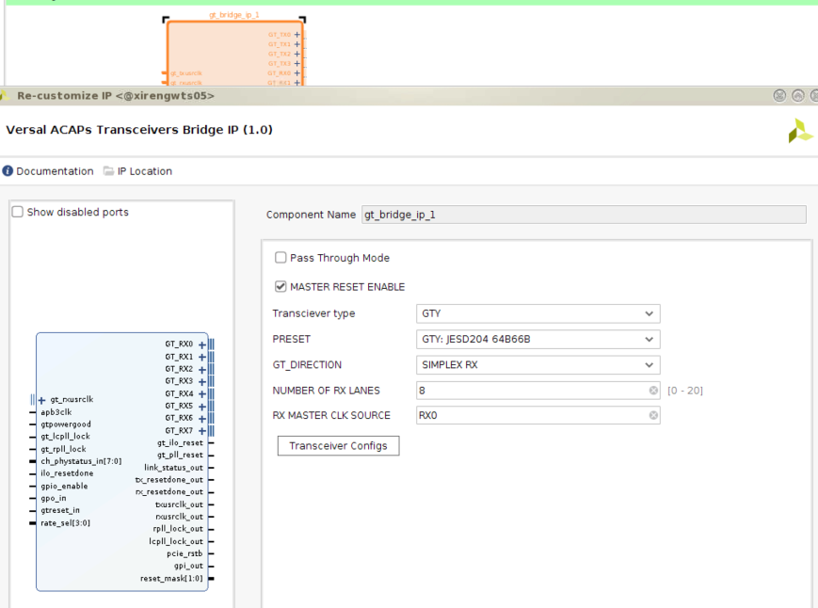Viewport: 818px width, 608px height.
Task: Select gt_pll_reset output port
Action: [180, 456]
